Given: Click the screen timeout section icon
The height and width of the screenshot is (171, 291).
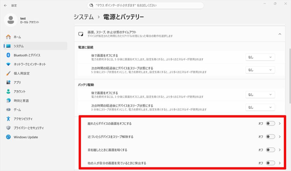Looking at the screenshot, I should tap(81, 34).
